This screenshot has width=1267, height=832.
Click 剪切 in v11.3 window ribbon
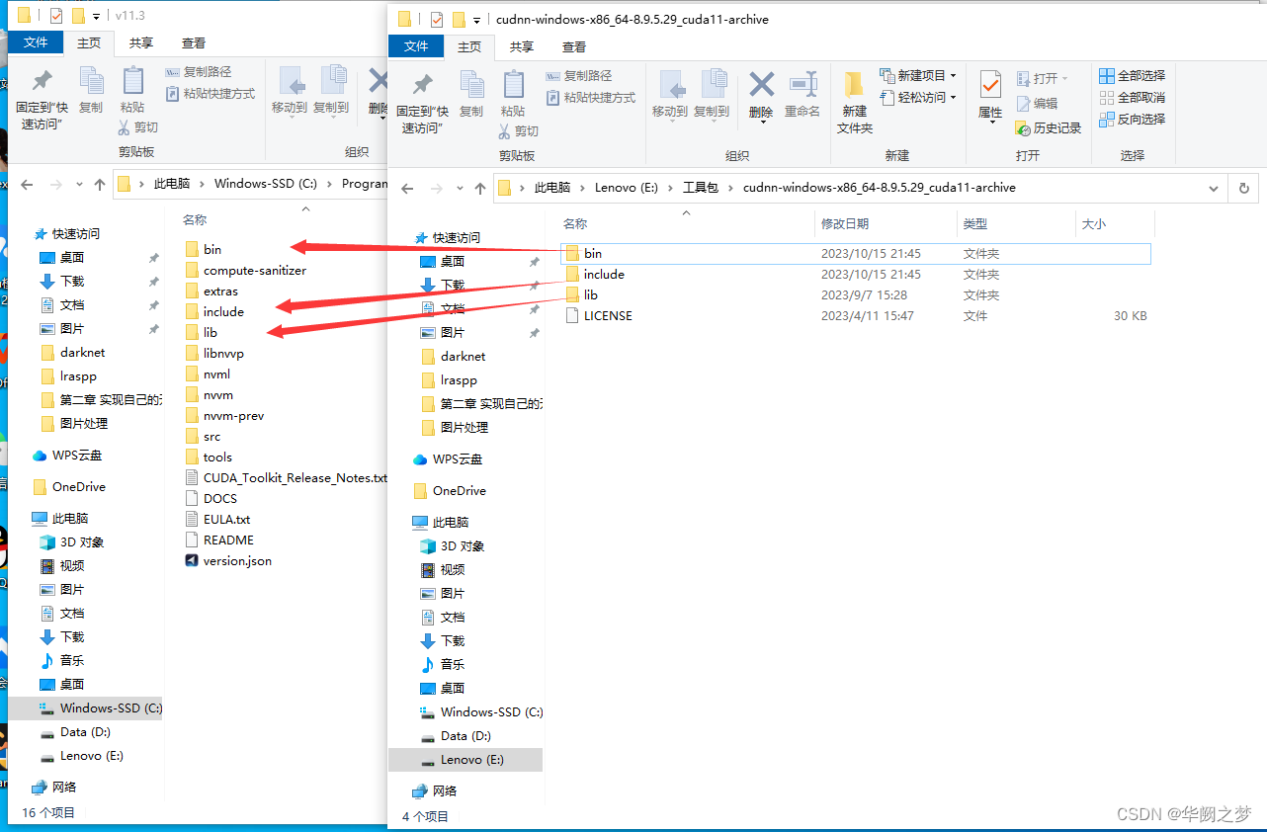click(138, 126)
